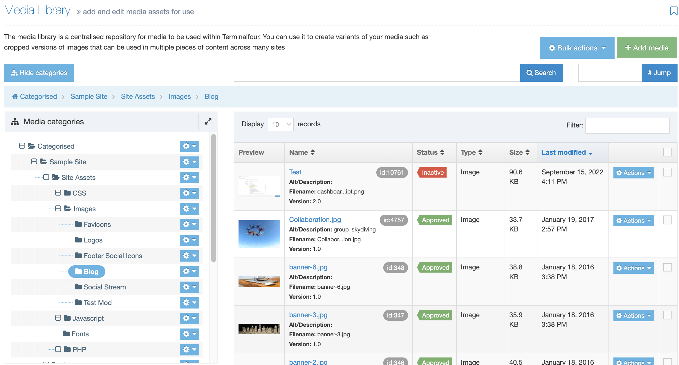Image resolution: width=679 pixels, height=365 pixels.
Task: Expand the Media categories panel to fullscreen
Action: click(x=208, y=122)
